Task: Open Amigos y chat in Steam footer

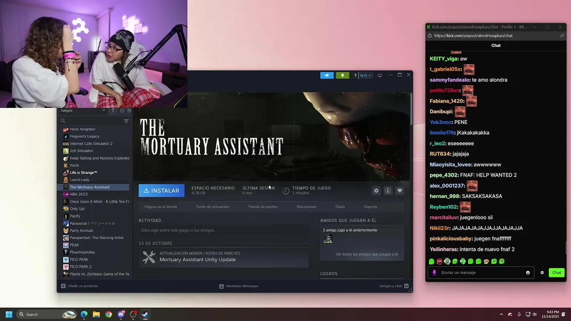Action: pos(394,286)
